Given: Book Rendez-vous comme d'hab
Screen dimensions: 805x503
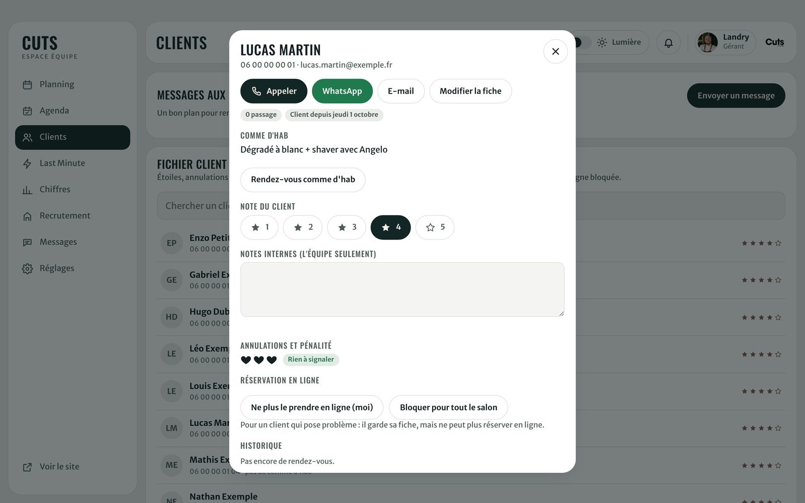Looking at the screenshot, I should click(303, 180).
